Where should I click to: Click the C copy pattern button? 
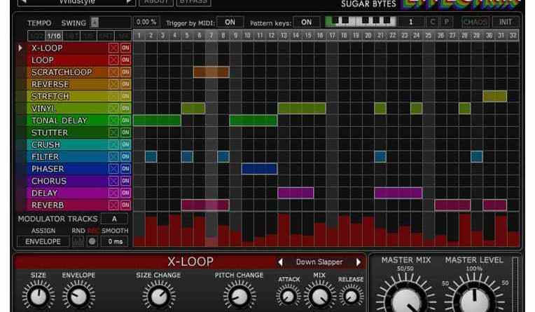(x=433, y=22)
